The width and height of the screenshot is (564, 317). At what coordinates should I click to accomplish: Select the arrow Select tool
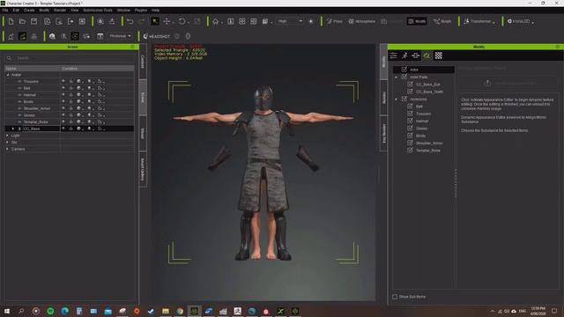coord(155,21)
